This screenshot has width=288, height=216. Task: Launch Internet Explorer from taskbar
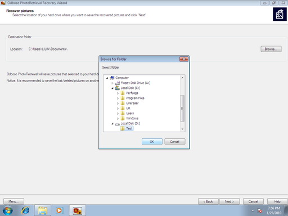(25, 210)
